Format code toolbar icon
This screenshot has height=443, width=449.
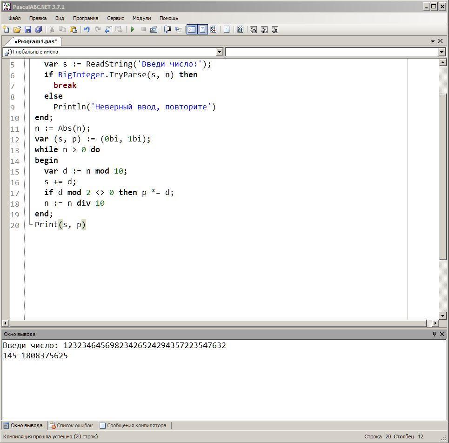click(x=227, y=29)
